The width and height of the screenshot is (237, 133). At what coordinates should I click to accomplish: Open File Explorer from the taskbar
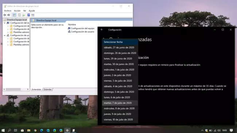29,130
